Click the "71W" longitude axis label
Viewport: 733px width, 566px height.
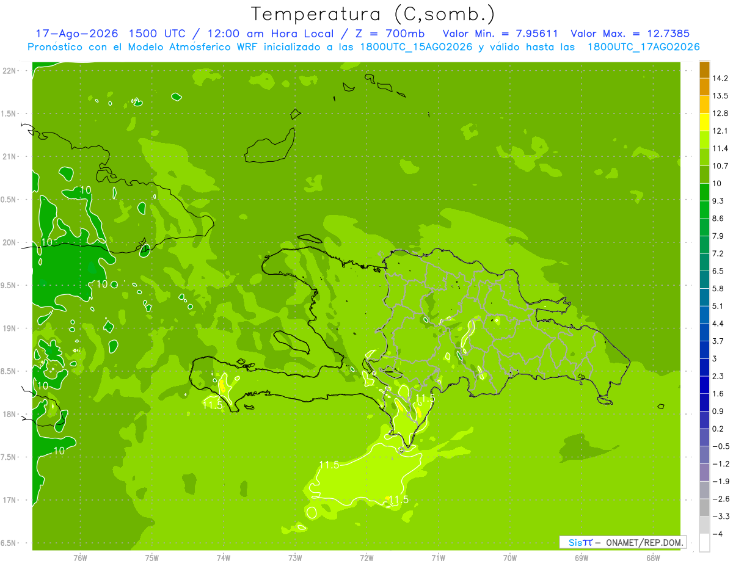438,557
